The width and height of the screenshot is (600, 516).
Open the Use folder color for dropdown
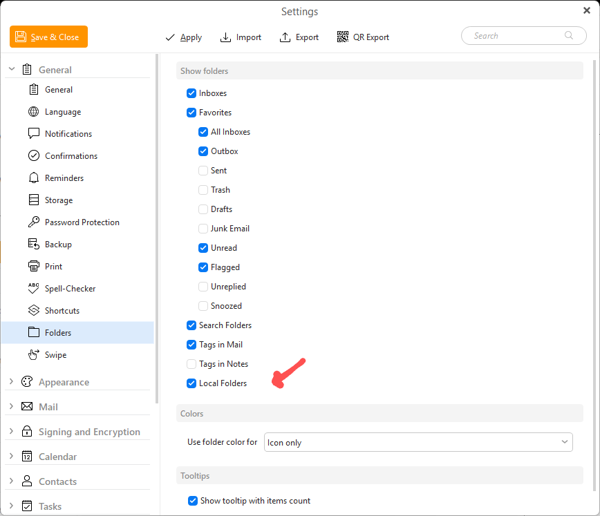click(x=418, y=442)
